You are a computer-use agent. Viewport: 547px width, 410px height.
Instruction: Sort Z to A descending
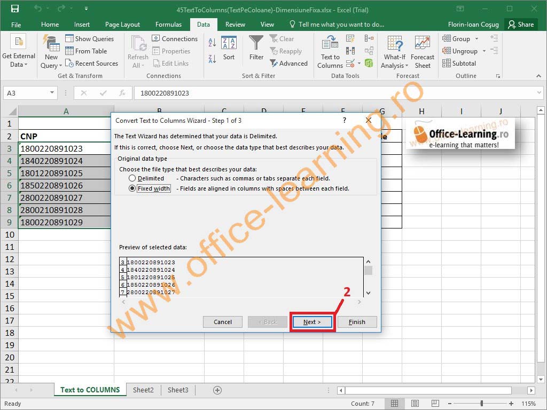coord(212,58)
